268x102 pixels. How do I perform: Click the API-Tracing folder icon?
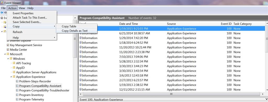pyautogui.click(x=14, y=63)
